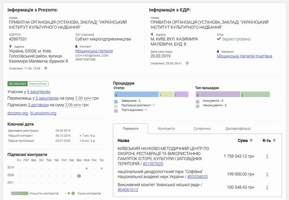Click the Зареєстровано status text

(x=236, y=39)
